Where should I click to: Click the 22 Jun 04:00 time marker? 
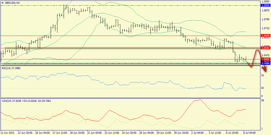(x=94, y=133)
